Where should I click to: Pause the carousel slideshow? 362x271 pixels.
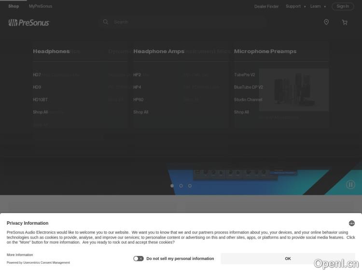pos(351,184)
